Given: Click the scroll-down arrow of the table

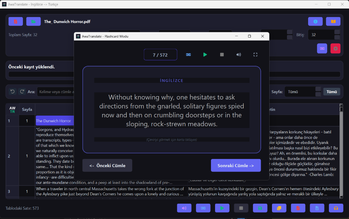Looking at the screenshot, I should [341, 197].
